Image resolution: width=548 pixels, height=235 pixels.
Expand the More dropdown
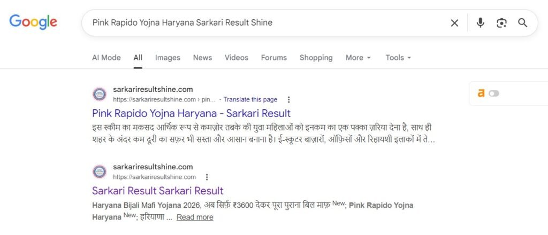(x=358, y=58)
